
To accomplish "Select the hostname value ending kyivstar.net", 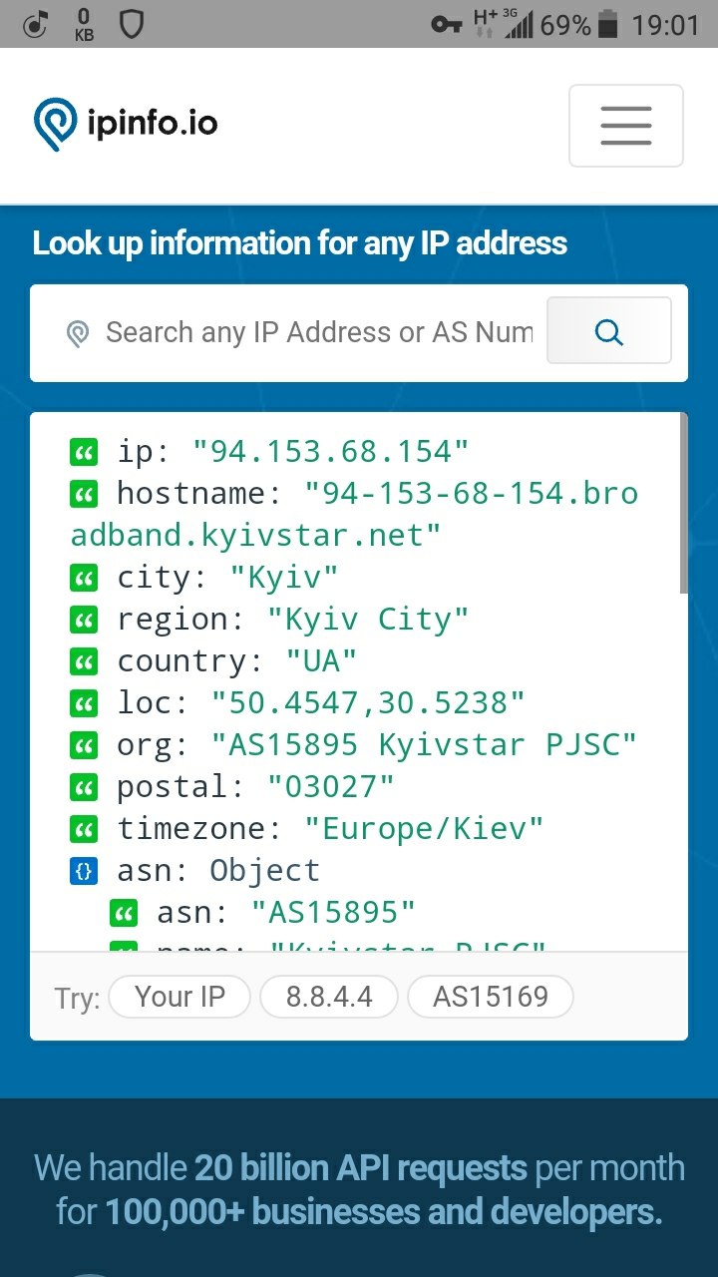I will pyautogui.click(x=354, y=515).
